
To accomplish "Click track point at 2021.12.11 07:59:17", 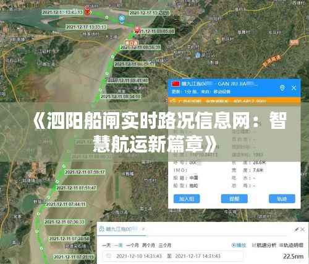I will 64,166.
